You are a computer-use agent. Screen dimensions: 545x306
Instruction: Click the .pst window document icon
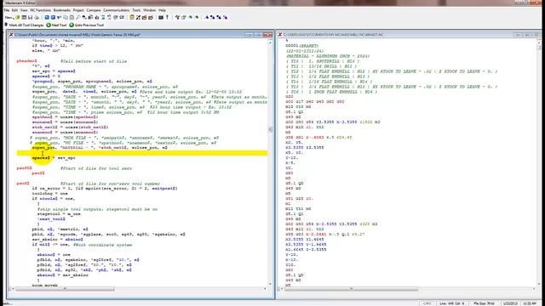(11, 35)
